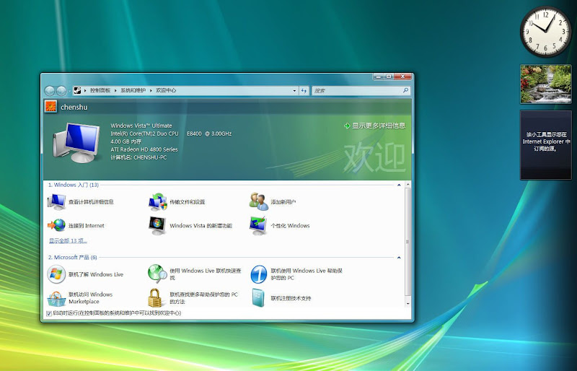Click the 联机了解 Windows Live label
The height and width of the screenshot is (371, 577).
[x=96, y=274]
